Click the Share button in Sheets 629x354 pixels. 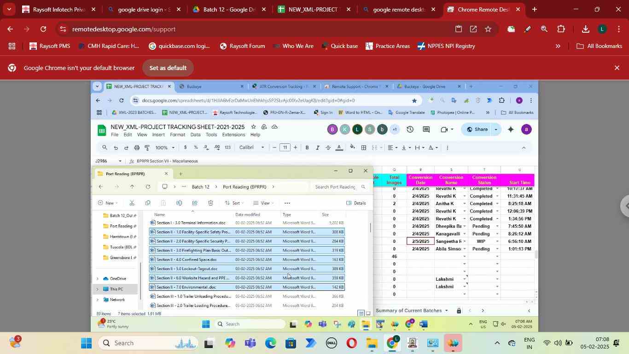pos(477,130)
